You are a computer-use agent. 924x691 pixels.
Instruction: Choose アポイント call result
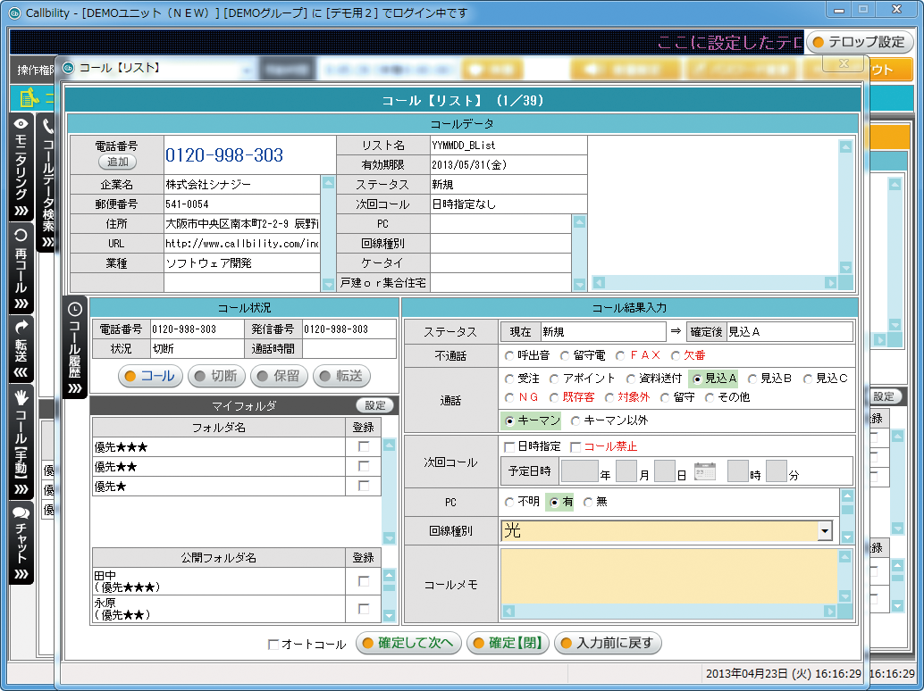pos(554,379)
